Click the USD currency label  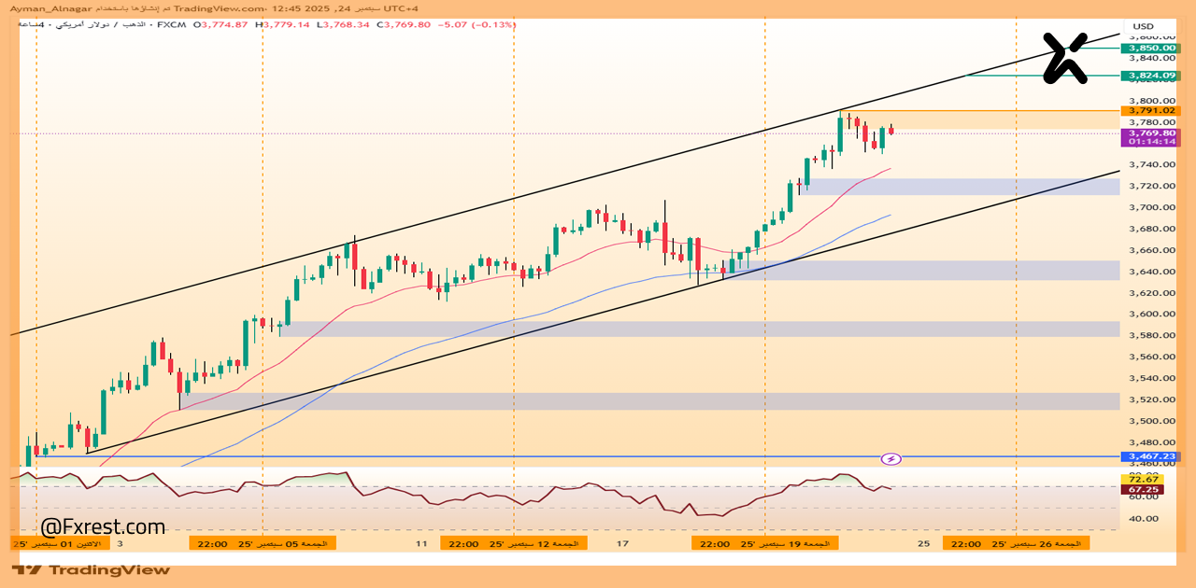point(1143,26)
